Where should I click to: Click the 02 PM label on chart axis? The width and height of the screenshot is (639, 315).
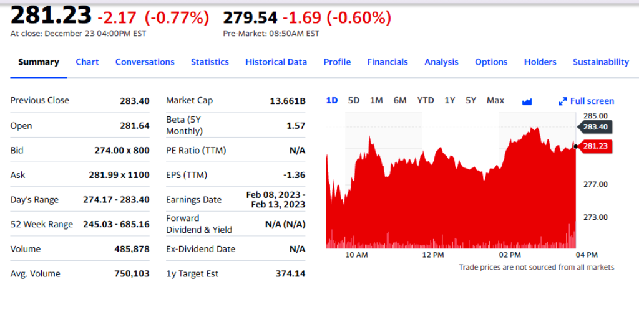click(510, 255)
